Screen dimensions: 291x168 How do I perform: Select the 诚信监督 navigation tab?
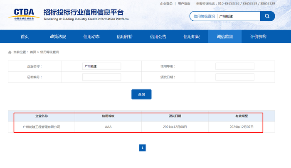224,37
